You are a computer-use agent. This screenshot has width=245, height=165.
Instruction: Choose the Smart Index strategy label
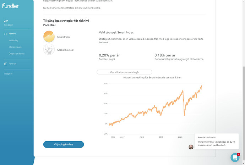(x=64, y=37)
